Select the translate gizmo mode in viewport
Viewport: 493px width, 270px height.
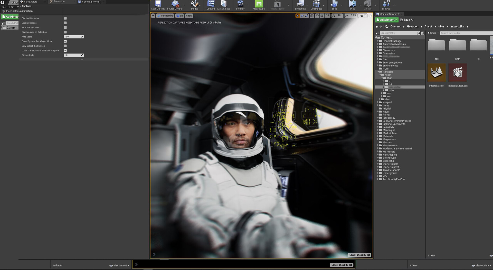point(297,16)
